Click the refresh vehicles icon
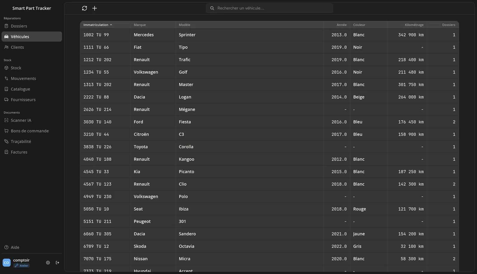477x274 pixels. [x=84, y=8]
